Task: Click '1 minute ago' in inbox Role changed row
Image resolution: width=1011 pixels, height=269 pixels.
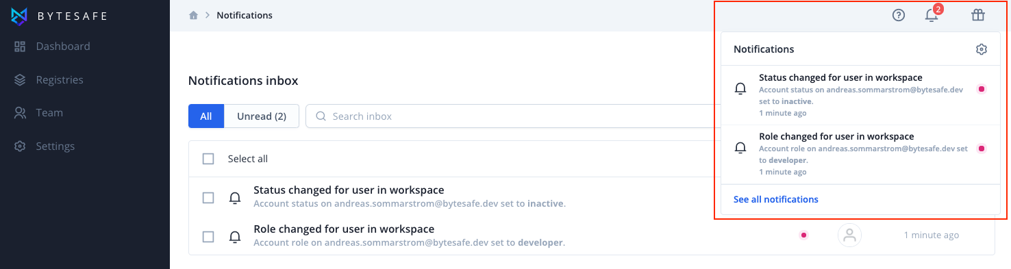Action: [x=931, y=235]
